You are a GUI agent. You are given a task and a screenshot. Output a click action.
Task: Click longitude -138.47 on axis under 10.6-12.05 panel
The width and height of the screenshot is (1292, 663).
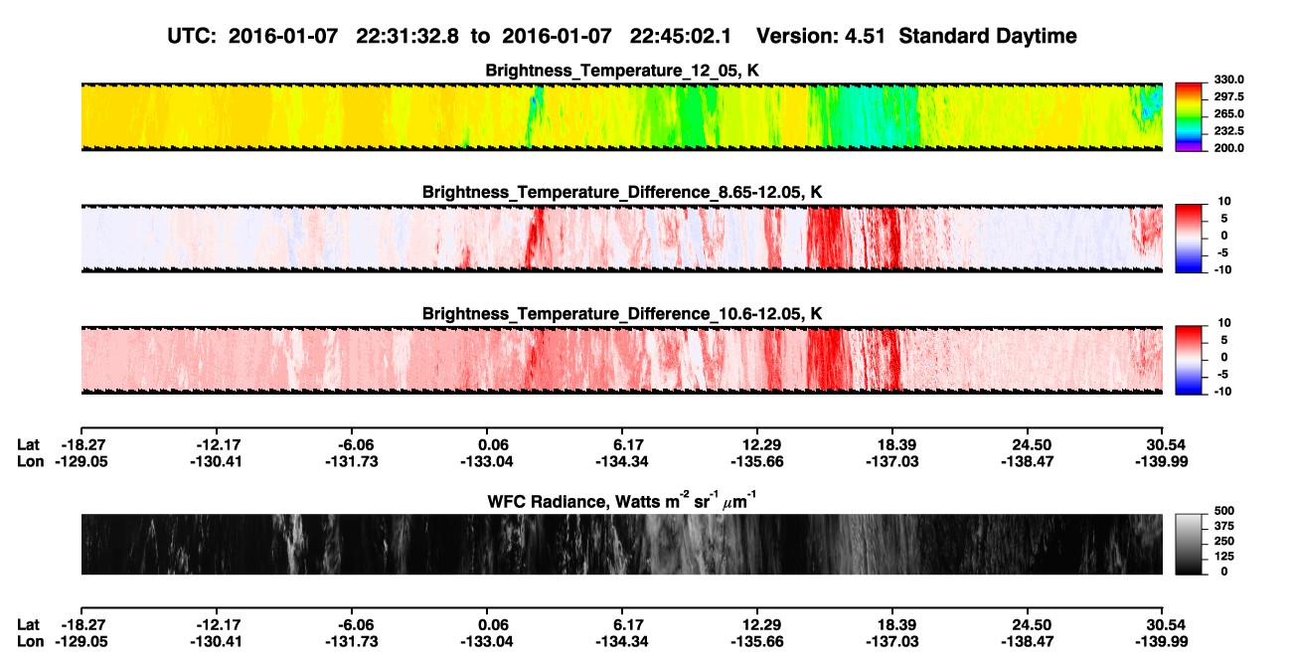[x=1028, y=461]
